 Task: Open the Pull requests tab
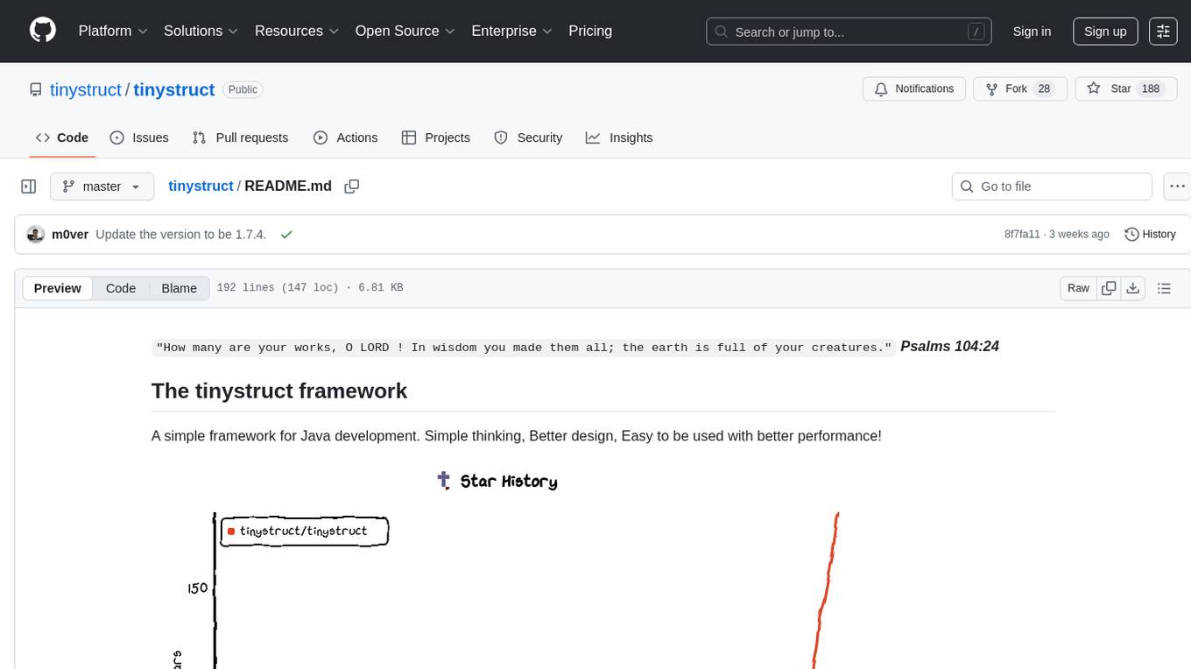(x=240, y=137)
